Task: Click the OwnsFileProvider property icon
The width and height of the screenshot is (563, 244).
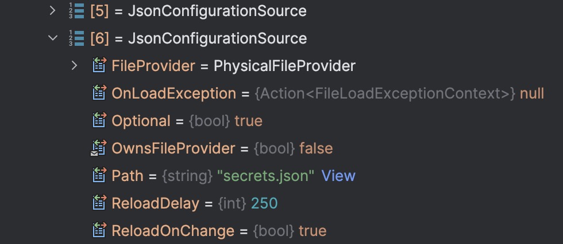Action: coord(99,148)
